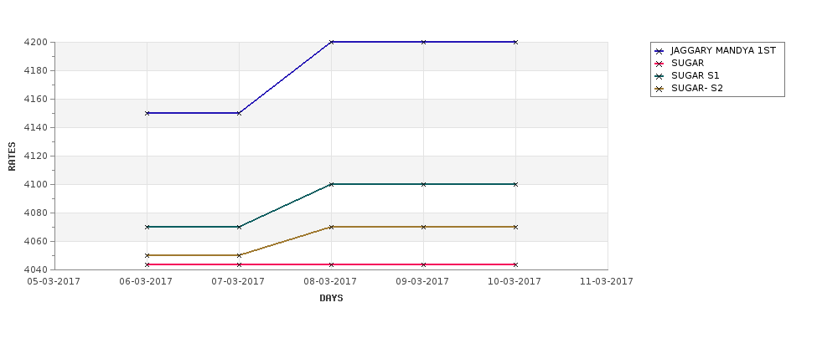Click the 05-03-2017 date axis label
The height and width of the screenshot is (359, 817).
(54, 281)
